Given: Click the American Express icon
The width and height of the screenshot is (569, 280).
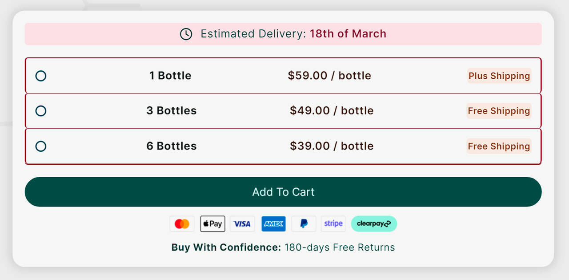Looking at the screenshot, I should 273,224.
